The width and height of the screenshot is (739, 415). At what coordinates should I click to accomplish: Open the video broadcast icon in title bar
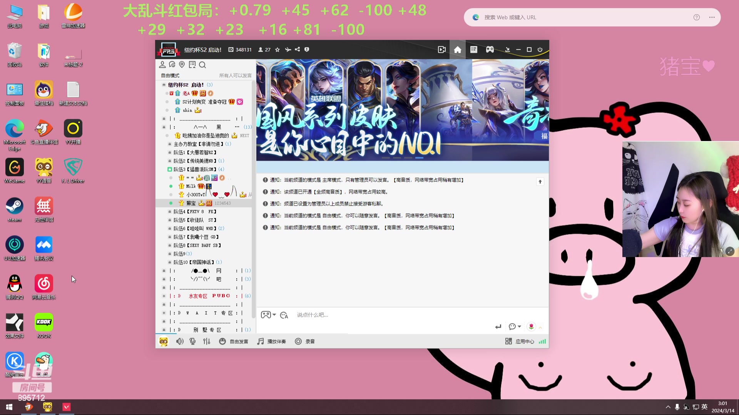click(x=441, y=49)
